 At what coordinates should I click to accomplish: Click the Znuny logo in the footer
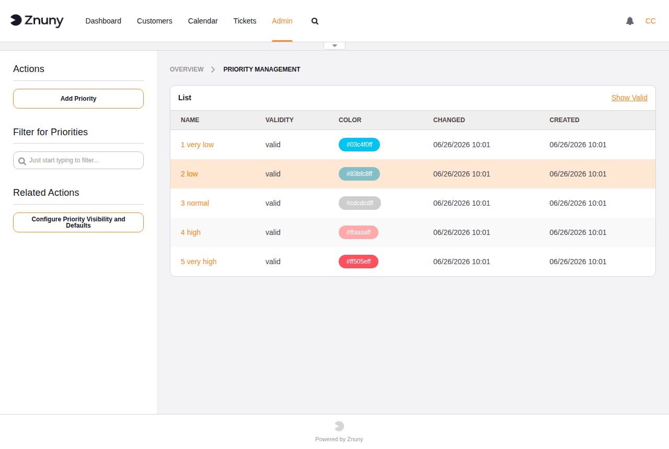[339, 426]
